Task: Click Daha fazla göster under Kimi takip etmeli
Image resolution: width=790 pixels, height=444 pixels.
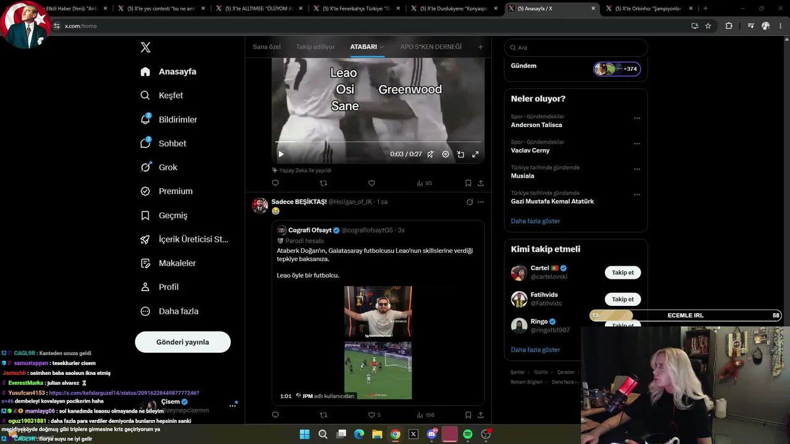Action: [x=536, y=350]
